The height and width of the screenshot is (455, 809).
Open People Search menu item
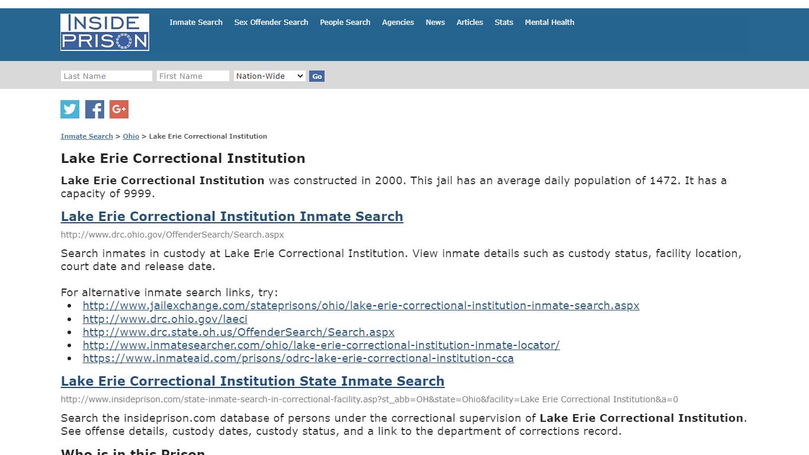click(345, 23)
